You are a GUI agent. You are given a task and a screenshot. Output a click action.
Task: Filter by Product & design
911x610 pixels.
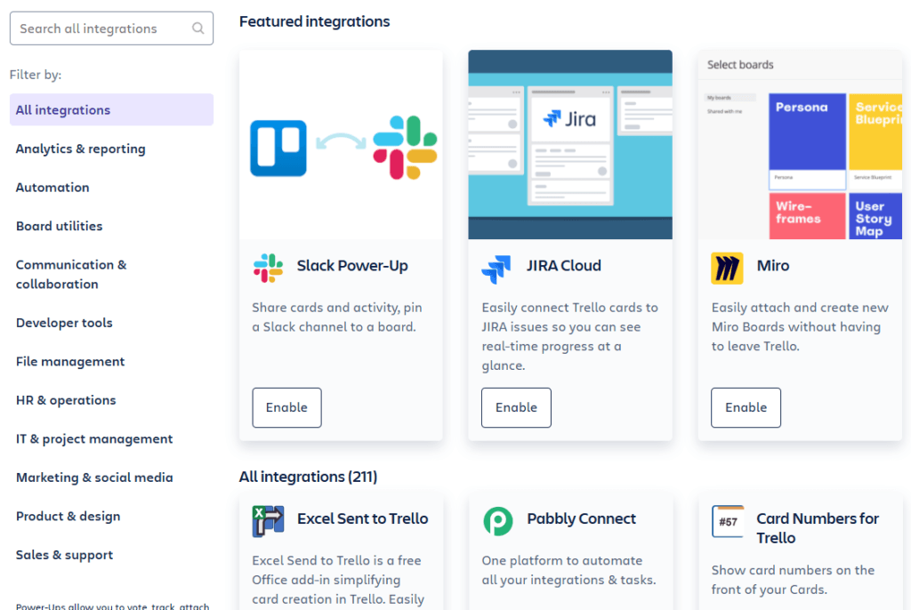point(68,516)
